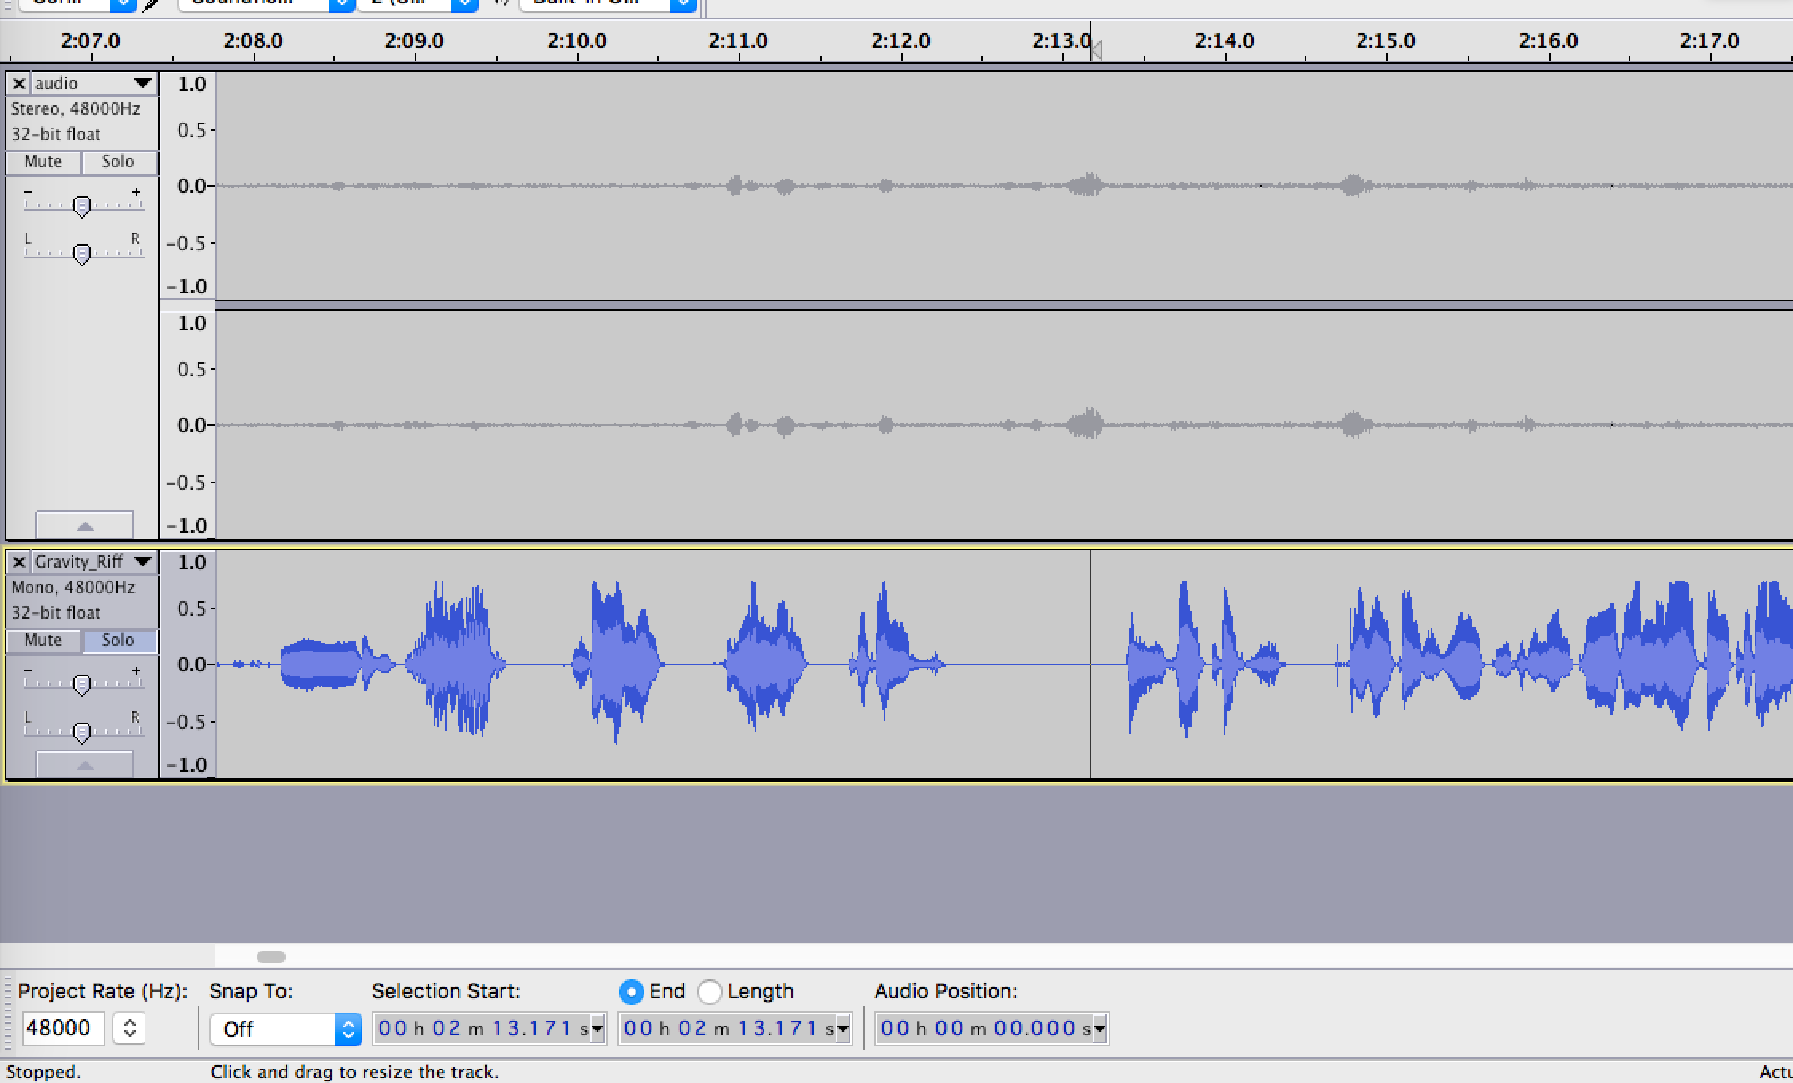Open the Snap To dropdown
Image resolution: width=1793 pixels, height=1083 pixels.
coord(285,1029)
